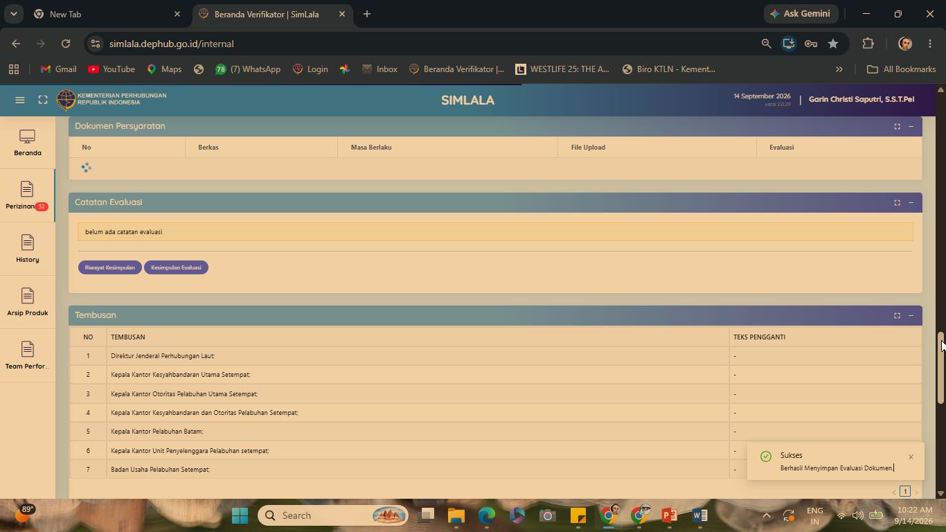Open File Explorer from the taskbar
Screen dimensions: 946x532
pyautogui.click(x=456, y=515)
